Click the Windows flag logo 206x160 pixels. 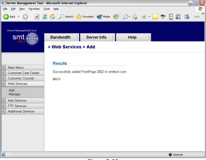click(x=200, y=9)
